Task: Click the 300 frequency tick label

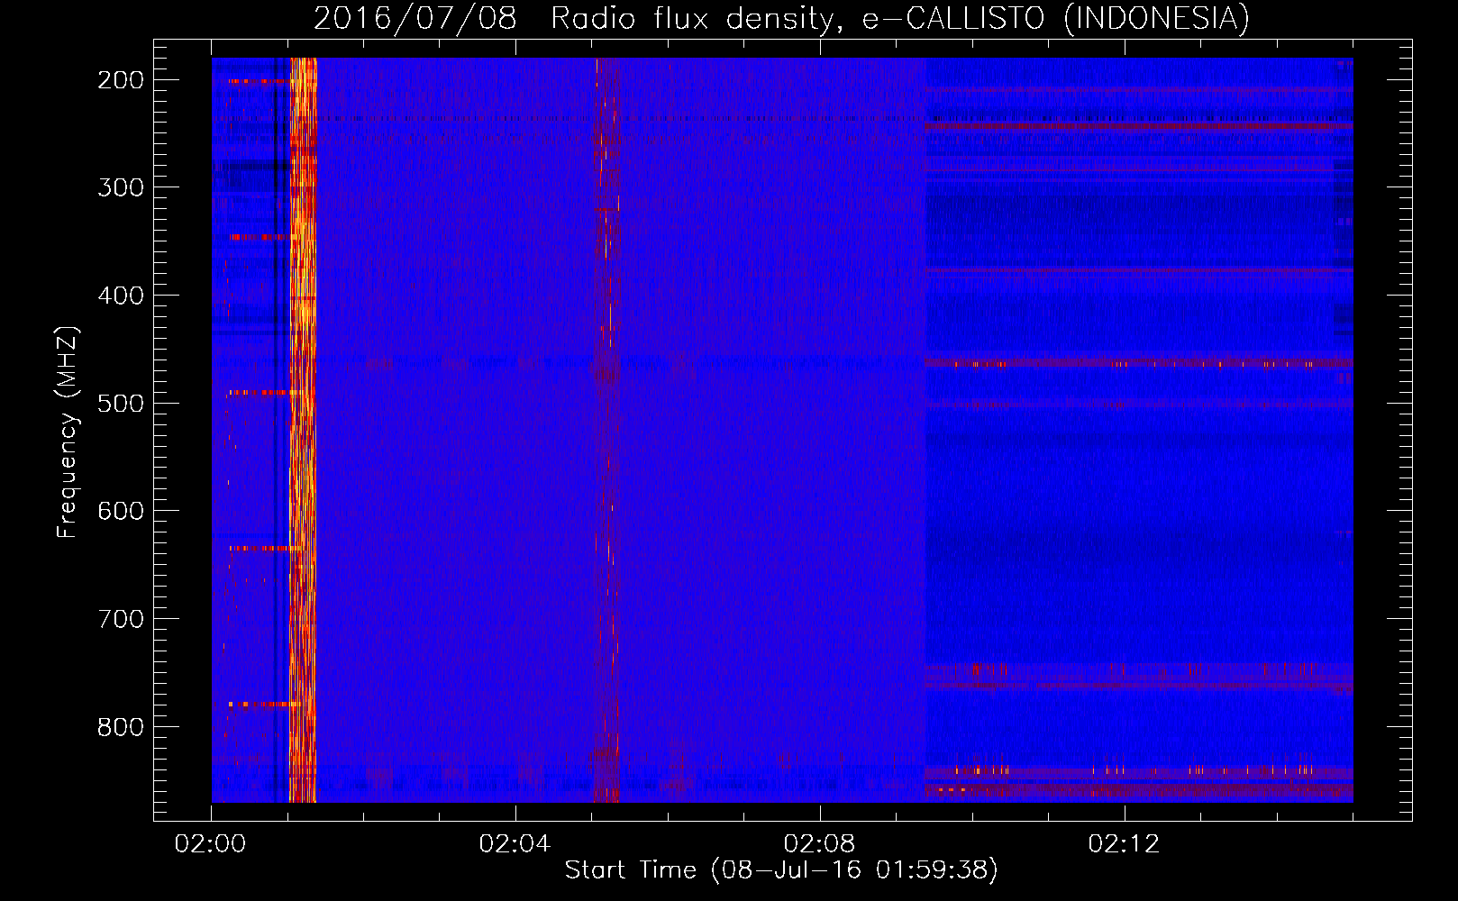Action: tap(121, 187)
